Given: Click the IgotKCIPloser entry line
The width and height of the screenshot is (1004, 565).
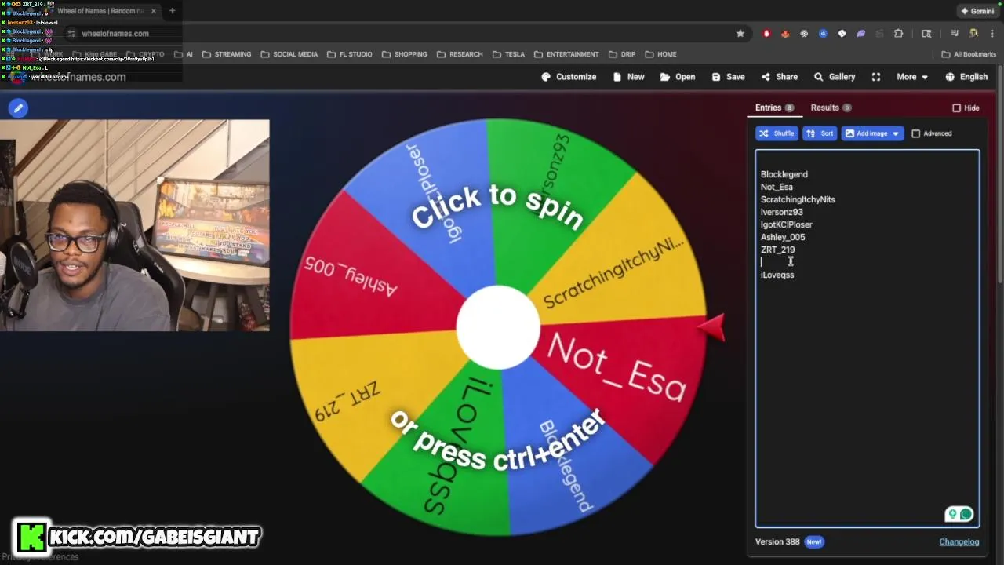Looking at the screenshot, I should 786,224.
